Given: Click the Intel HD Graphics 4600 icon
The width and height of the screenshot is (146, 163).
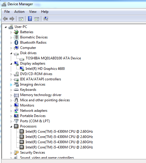Looking at the screenshot, I should (22, 69).
